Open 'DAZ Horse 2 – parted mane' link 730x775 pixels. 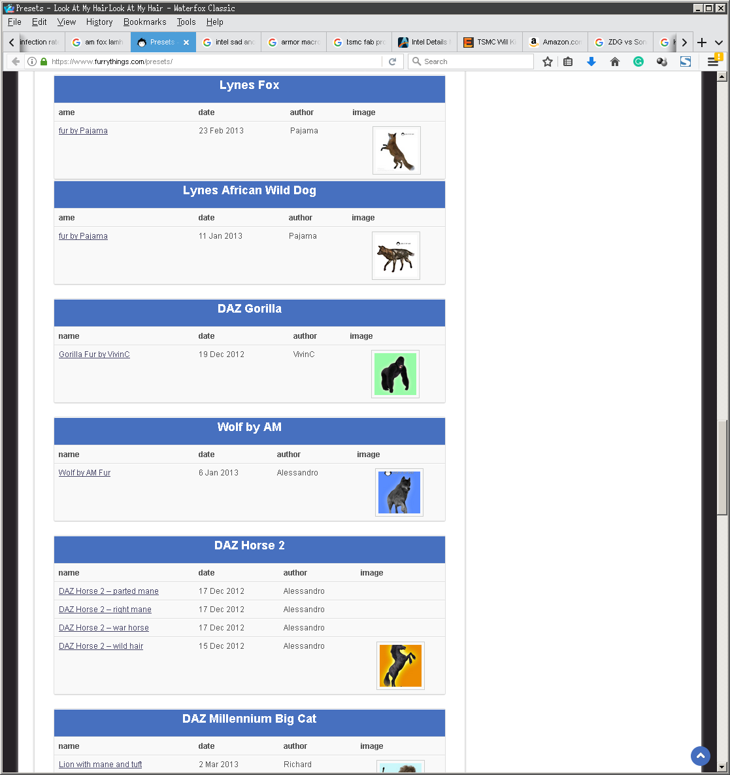point(108,591)
